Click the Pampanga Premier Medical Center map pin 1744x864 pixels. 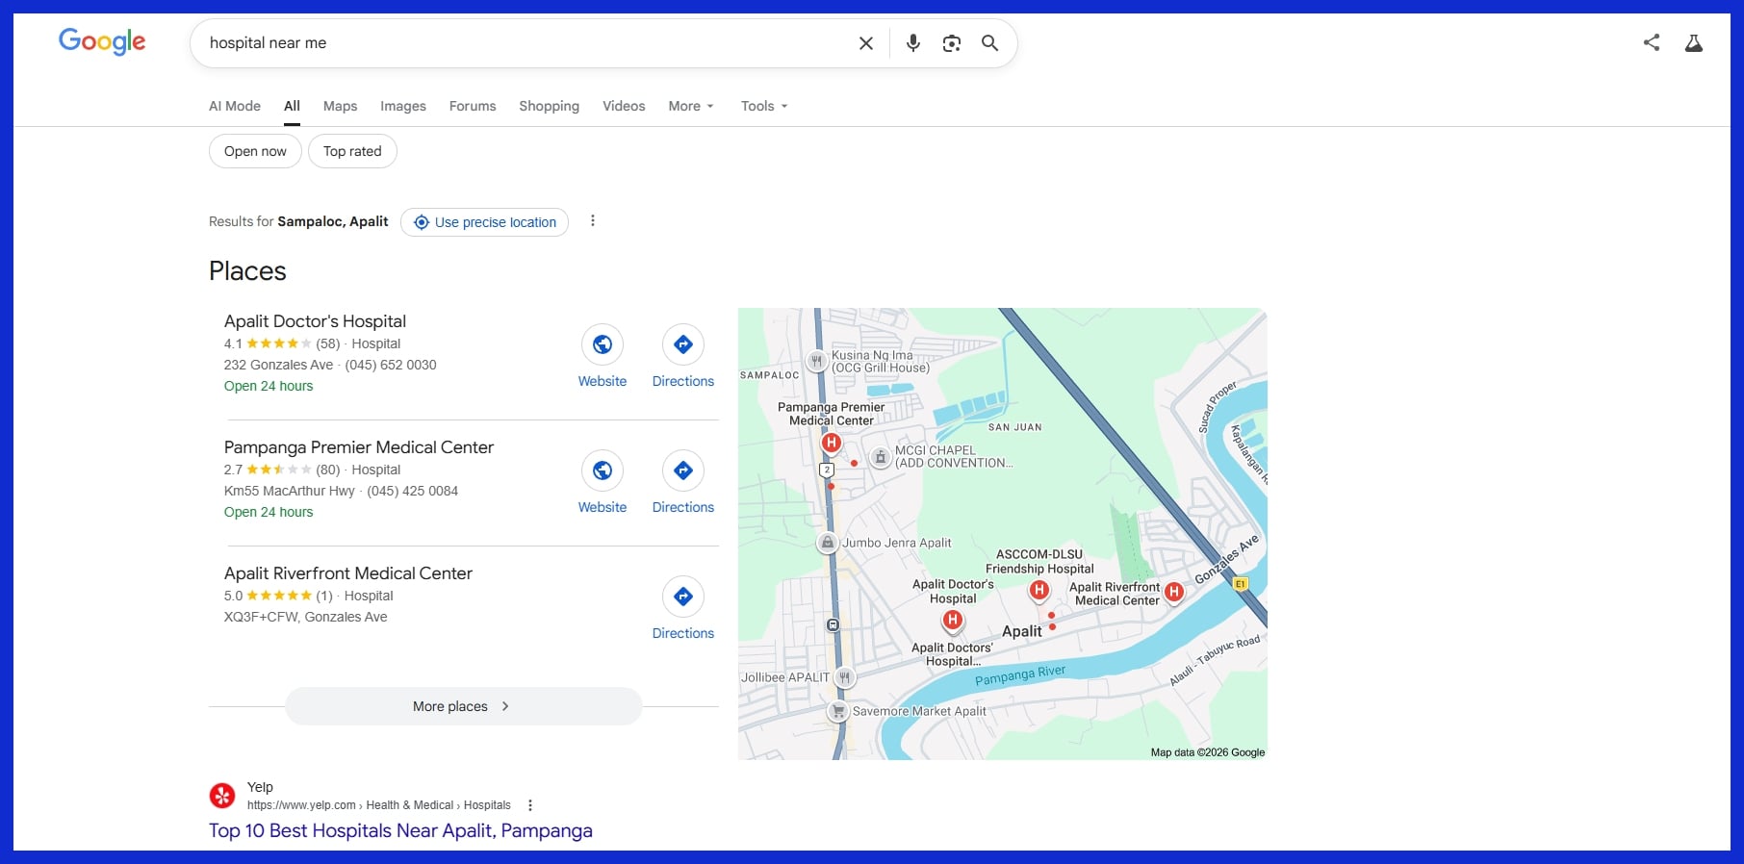coord(831,444)
